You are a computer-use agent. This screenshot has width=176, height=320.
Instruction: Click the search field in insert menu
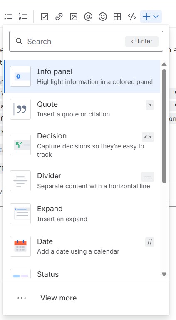pyautogui.click(x=86, y=41)
